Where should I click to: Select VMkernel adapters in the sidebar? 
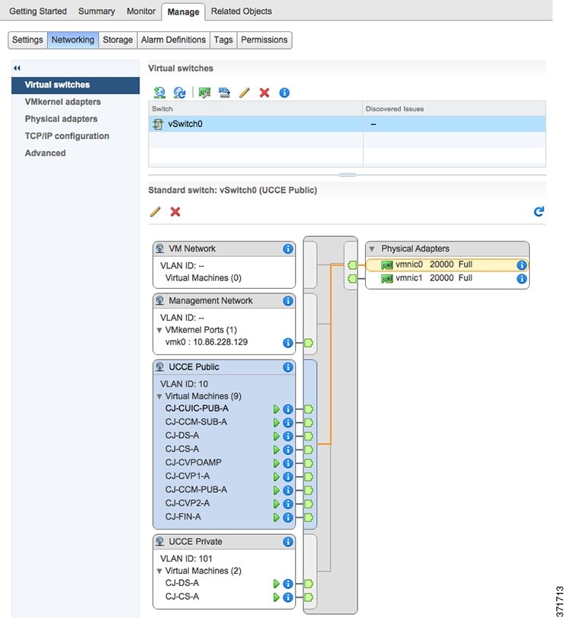coord(62,102)
